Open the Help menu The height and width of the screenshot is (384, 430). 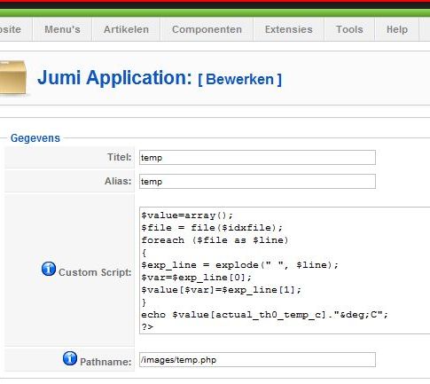tap(397, 29)
